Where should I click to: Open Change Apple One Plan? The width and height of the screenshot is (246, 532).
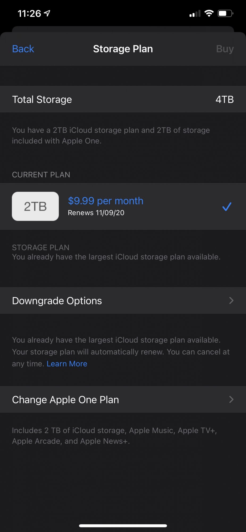123,400
